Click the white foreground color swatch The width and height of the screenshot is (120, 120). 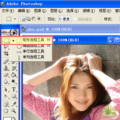[x=7, y=118]
